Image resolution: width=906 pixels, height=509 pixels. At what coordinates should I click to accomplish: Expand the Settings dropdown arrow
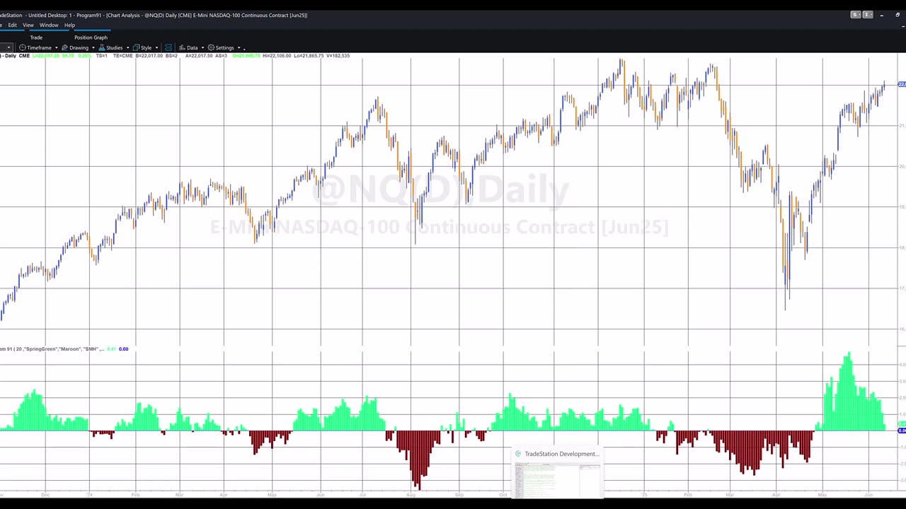(x=239, y=48)
